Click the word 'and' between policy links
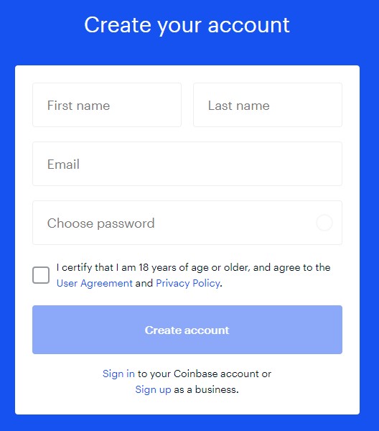 [x=144, y=283]
